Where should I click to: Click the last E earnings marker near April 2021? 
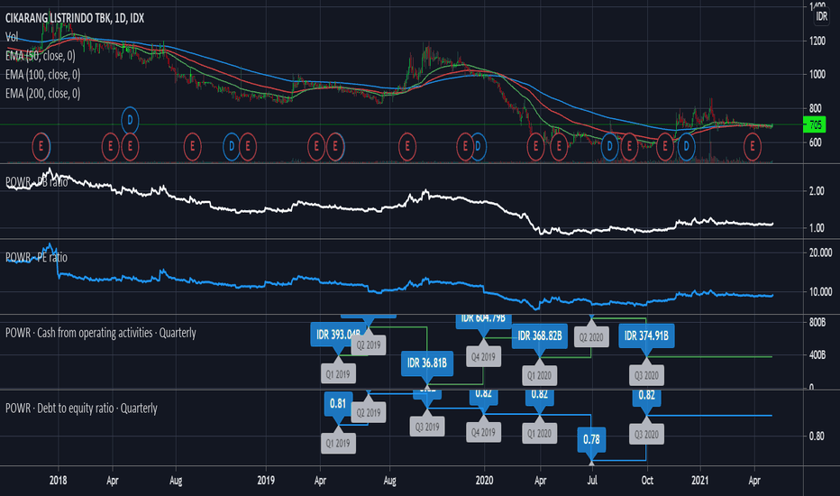coord(753,146)
